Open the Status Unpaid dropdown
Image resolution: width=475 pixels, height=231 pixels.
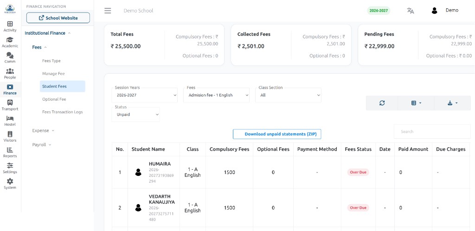tap(136, 115)
